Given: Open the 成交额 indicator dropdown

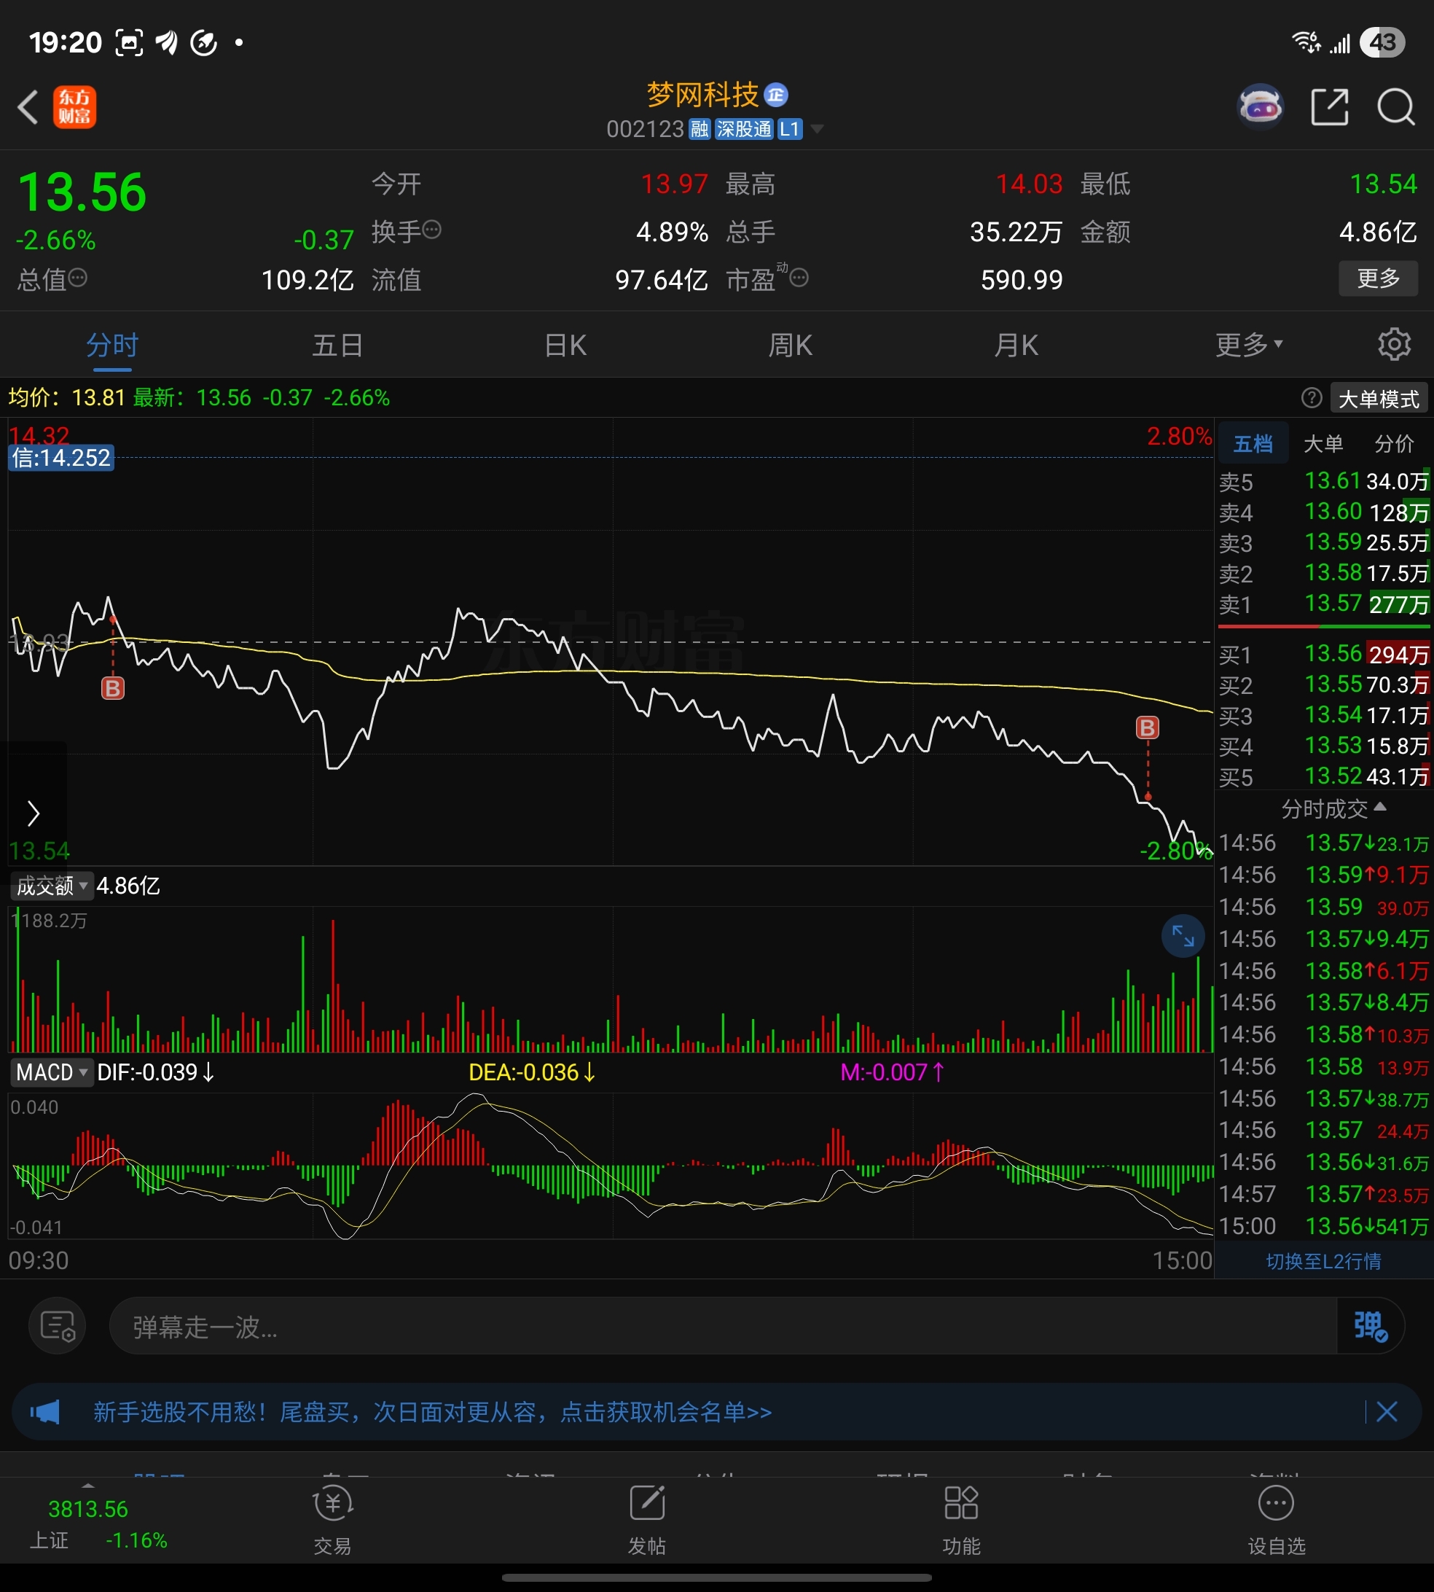Looking at the screenshot, I should [52, 886].
